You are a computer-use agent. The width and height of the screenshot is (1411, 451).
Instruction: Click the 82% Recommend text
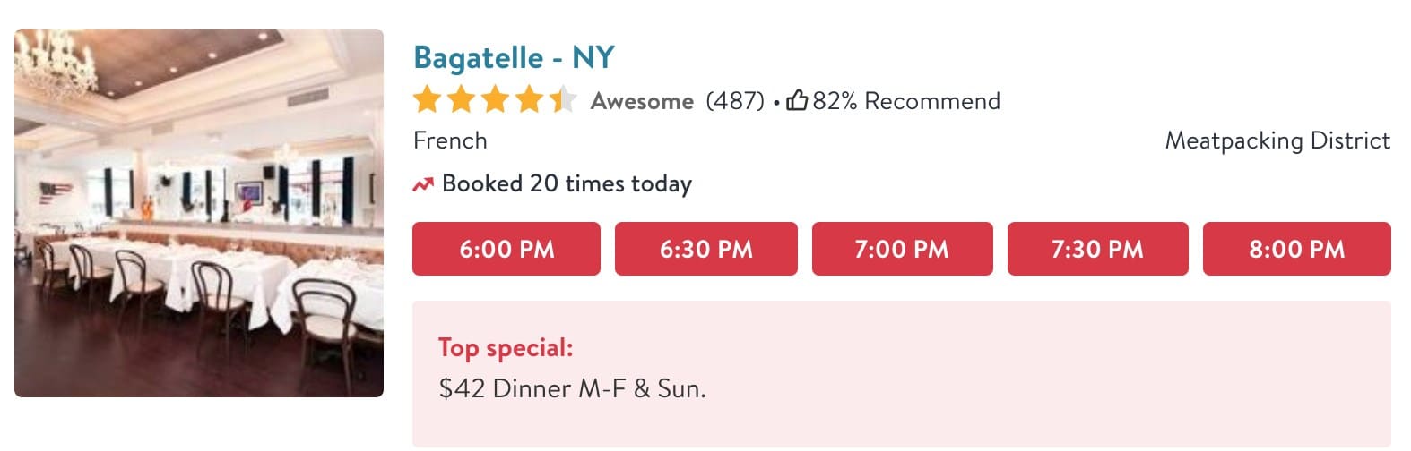point(906,101)
